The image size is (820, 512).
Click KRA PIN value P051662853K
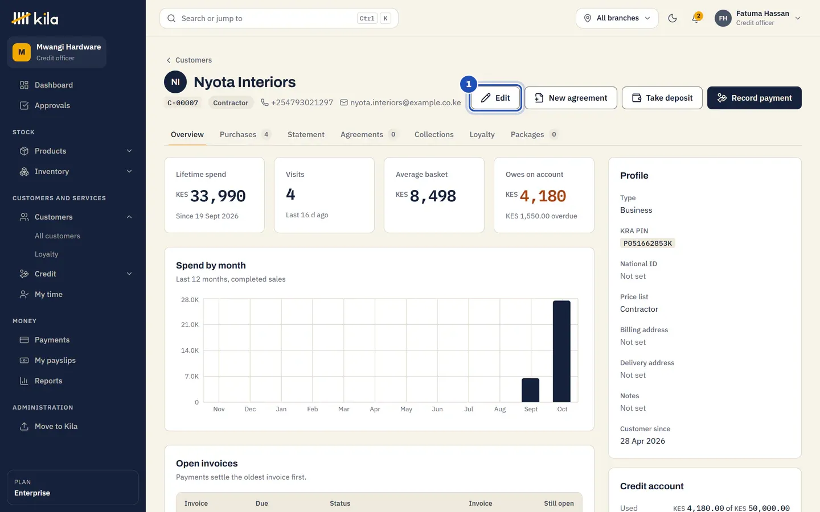click(647, 243)
